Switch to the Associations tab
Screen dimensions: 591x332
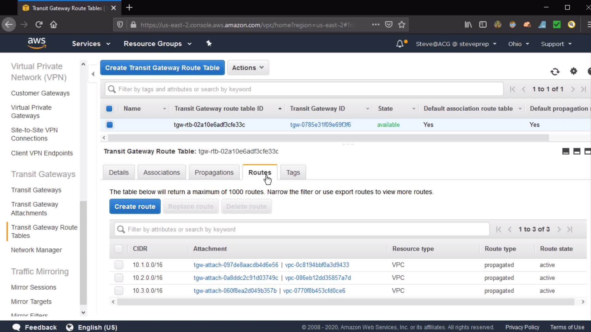pos(162,172)
